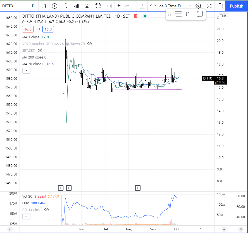Image resolution: width=248 pixels, height=234 pixels.
Task: Click the Publish button
Action: tap(237, 6)
